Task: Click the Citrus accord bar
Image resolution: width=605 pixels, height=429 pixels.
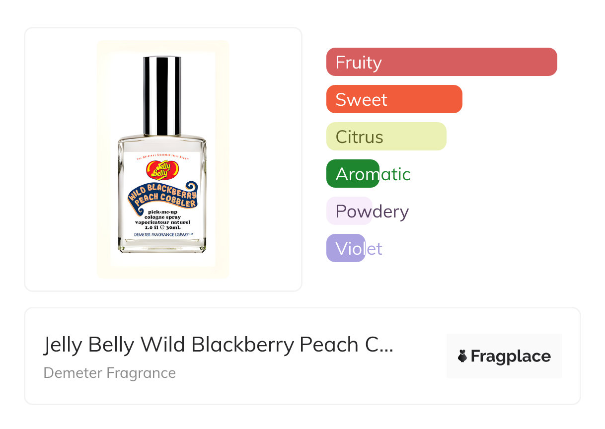Action: (386, 137)
